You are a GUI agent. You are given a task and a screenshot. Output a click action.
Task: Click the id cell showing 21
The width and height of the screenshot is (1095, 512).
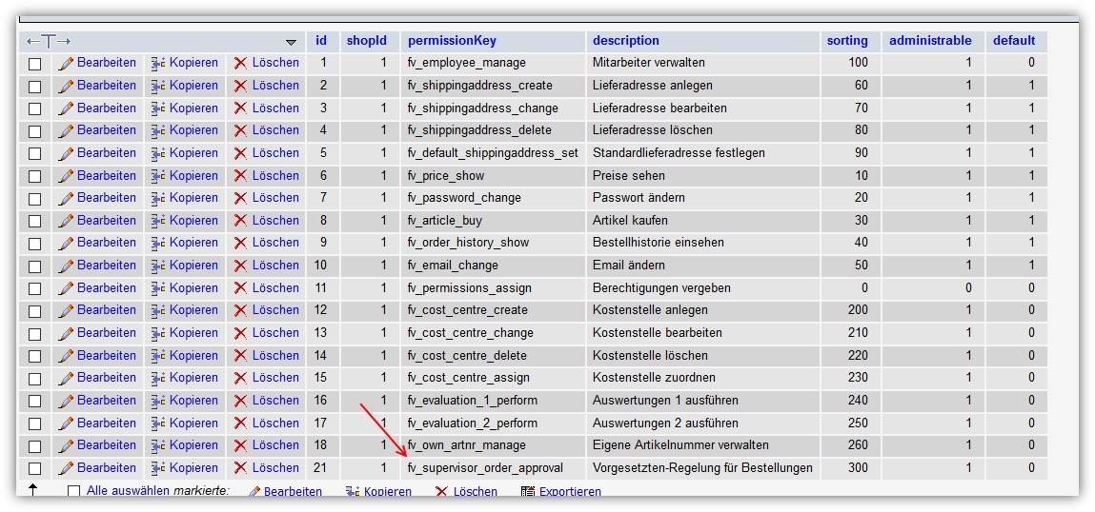(x=322, y=468)
